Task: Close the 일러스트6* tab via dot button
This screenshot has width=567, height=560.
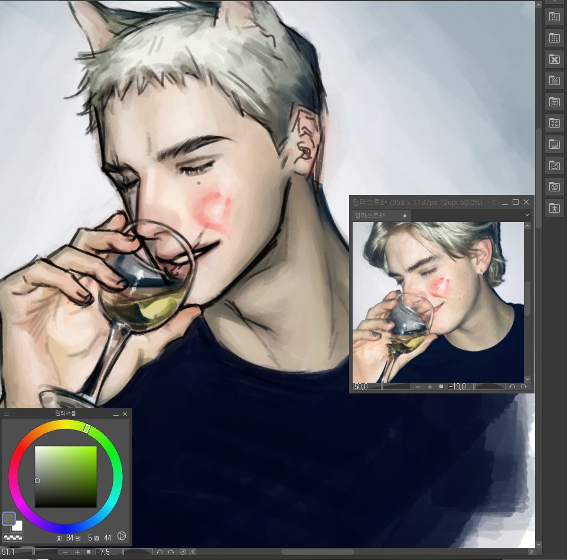Action: point(405,216)
